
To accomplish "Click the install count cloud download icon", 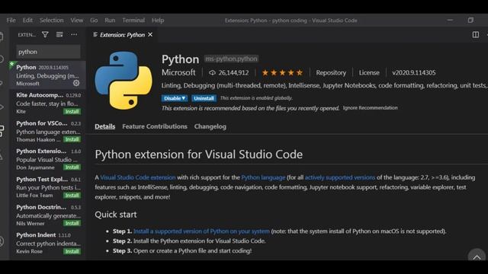I will click(x=212, y=73).
